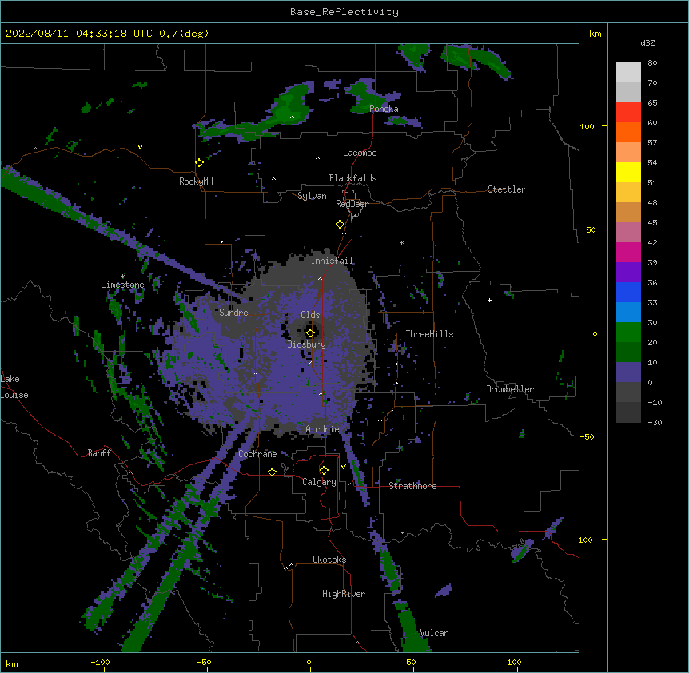Image resolution: width=689 pixels, height=673 pixels.
Task: Click the RedDeer city label
Action: coord(352,204)
